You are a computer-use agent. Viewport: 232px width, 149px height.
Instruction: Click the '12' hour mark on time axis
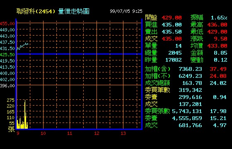click(x=97, y=133)
